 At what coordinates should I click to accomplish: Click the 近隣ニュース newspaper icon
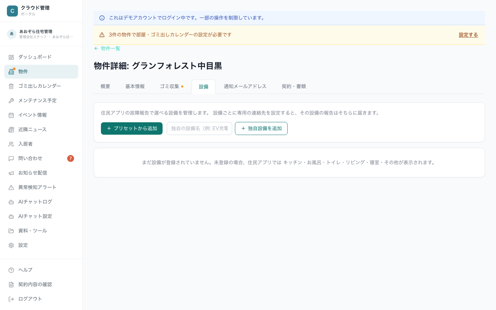(x=11, y=130)
